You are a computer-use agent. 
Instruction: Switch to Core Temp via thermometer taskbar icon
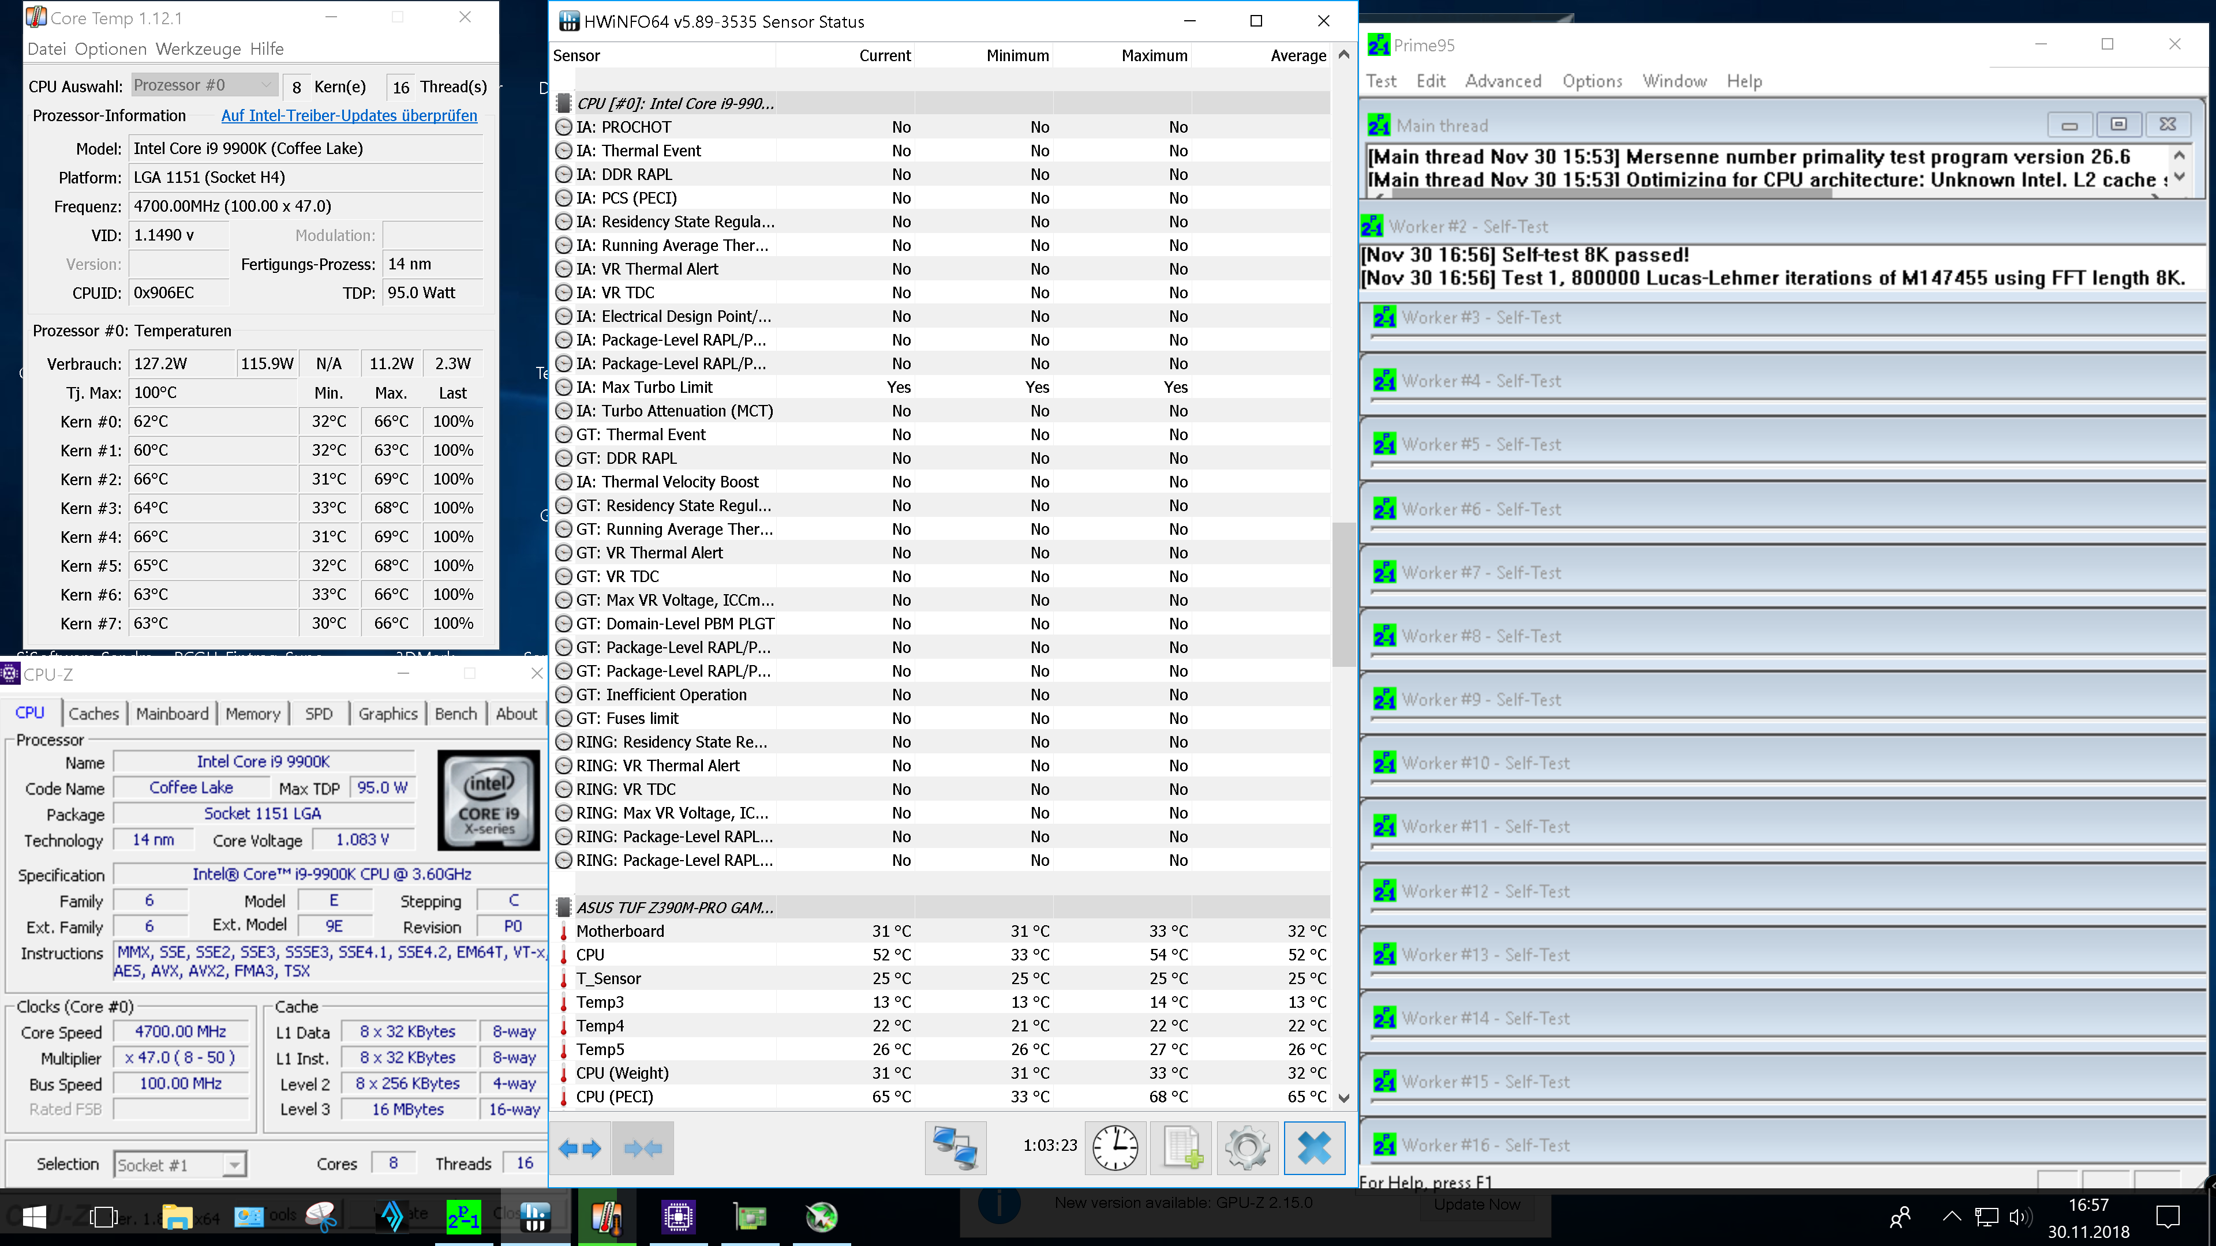click(607, 1217)
